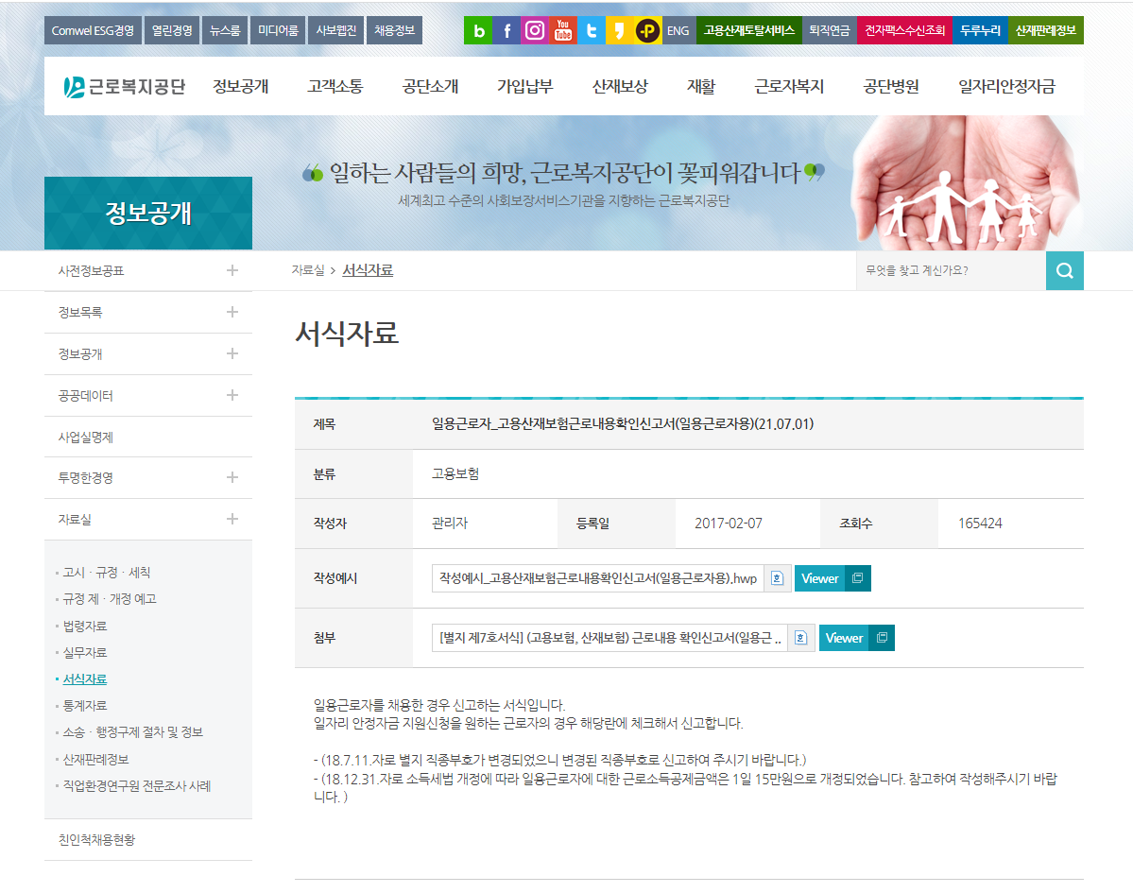The width and height of the screenshot is (1133, 893).
Task: Click 채용정보 top button
Action: click(395, 30)
